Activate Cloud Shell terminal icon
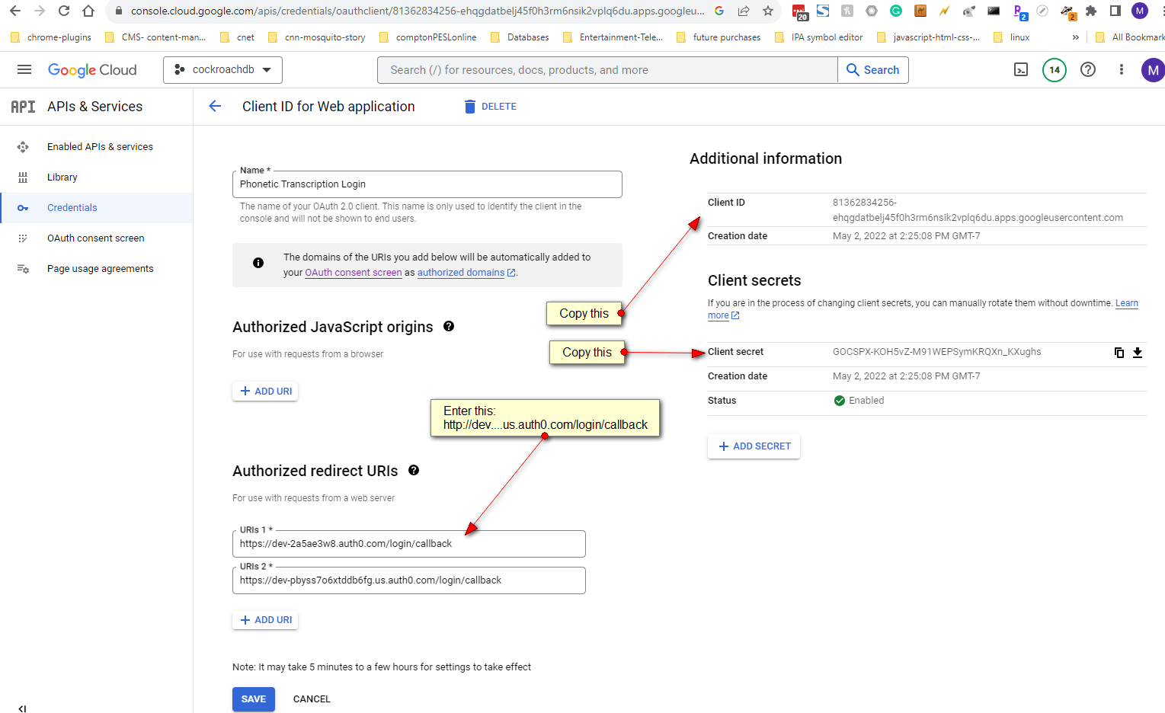Viewport: 1165px width, 713px height. (x=1021, y=70)
